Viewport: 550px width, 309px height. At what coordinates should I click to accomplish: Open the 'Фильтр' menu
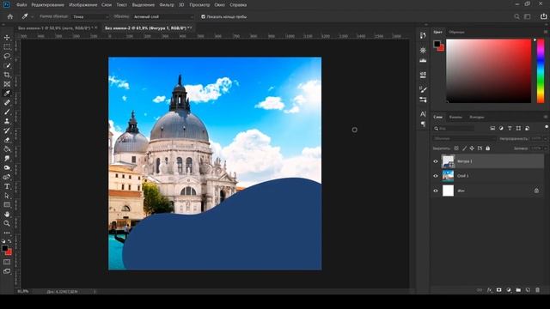coord(167,5)
